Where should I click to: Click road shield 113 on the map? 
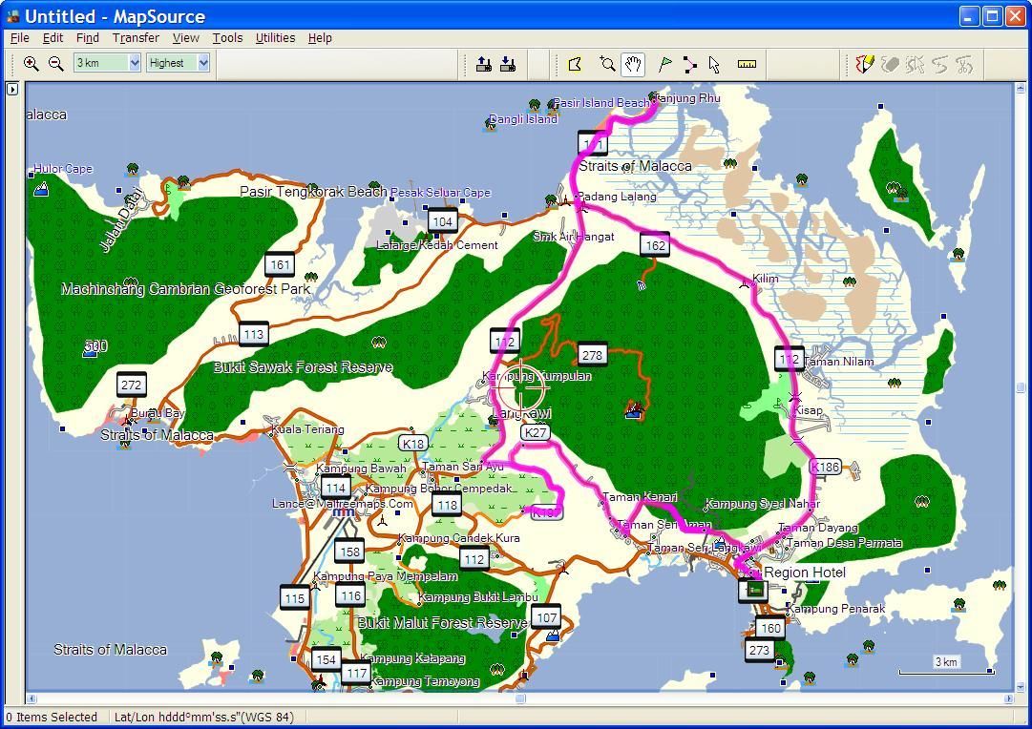(x=253, y=334)
